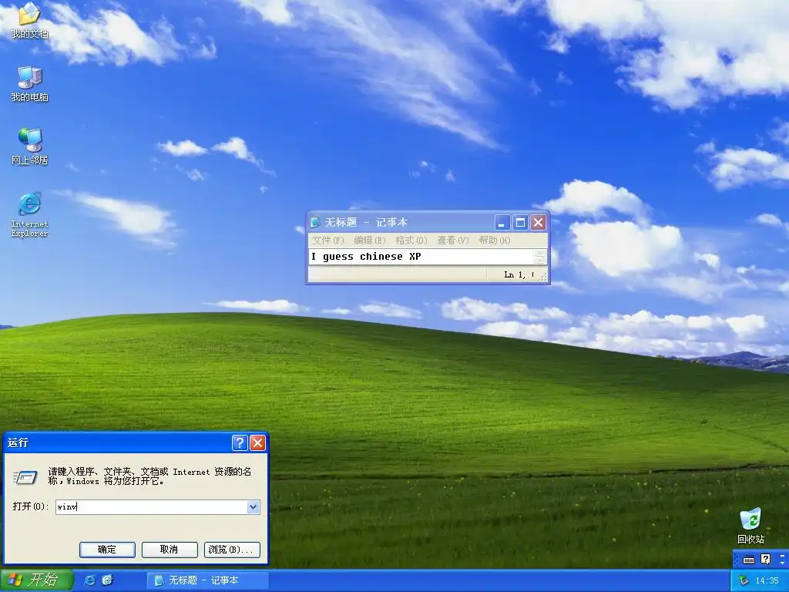The image size is (789, 592).
Task: Expand the Run dialog command dropdown
Action: click(x=253, y=507)
